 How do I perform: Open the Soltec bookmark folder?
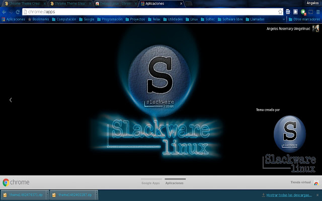[208, 19]
